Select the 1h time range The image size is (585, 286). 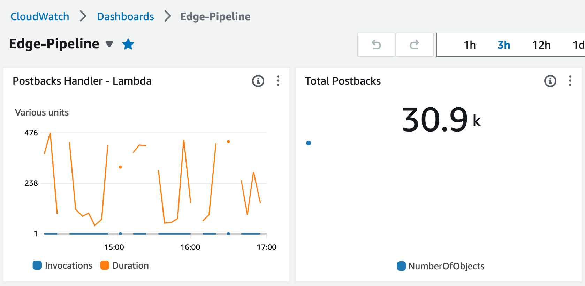click(x=470, y=45)
